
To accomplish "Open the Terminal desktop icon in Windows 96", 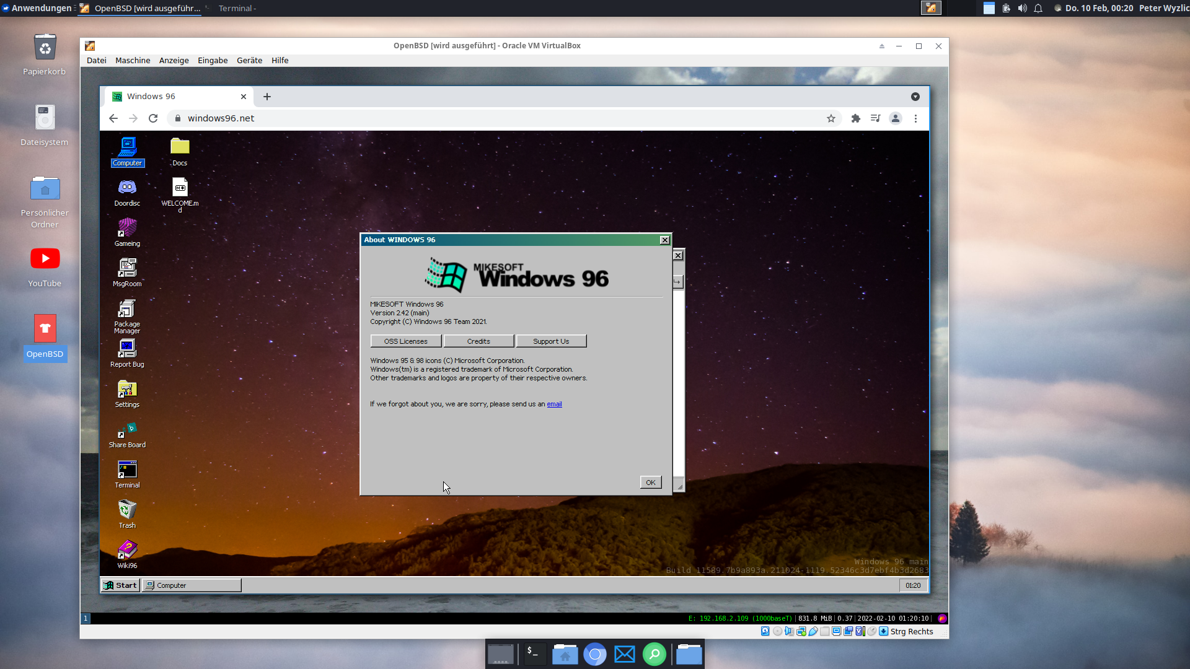I will 127,474.
